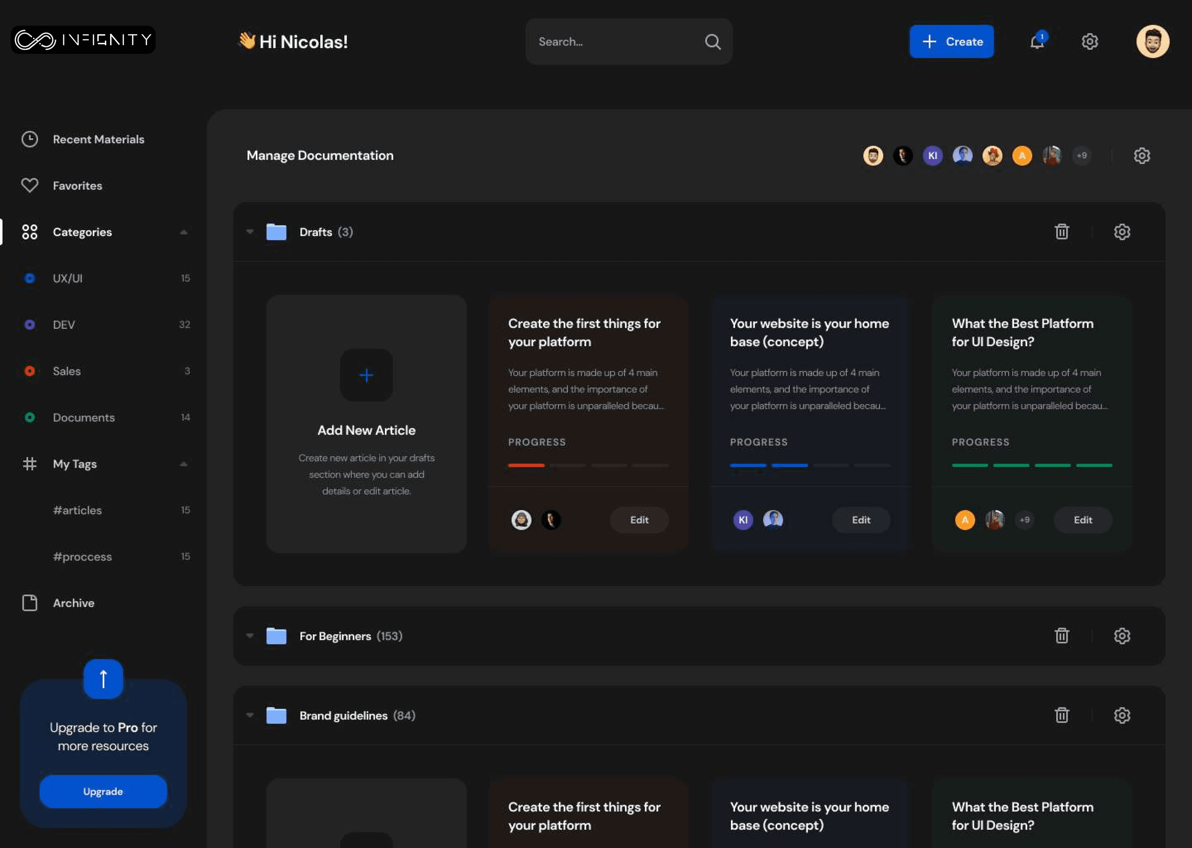Go to Favorites in sidebar

click(x=77, y=186)
